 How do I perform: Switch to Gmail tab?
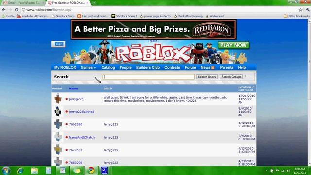click(23, 3)
